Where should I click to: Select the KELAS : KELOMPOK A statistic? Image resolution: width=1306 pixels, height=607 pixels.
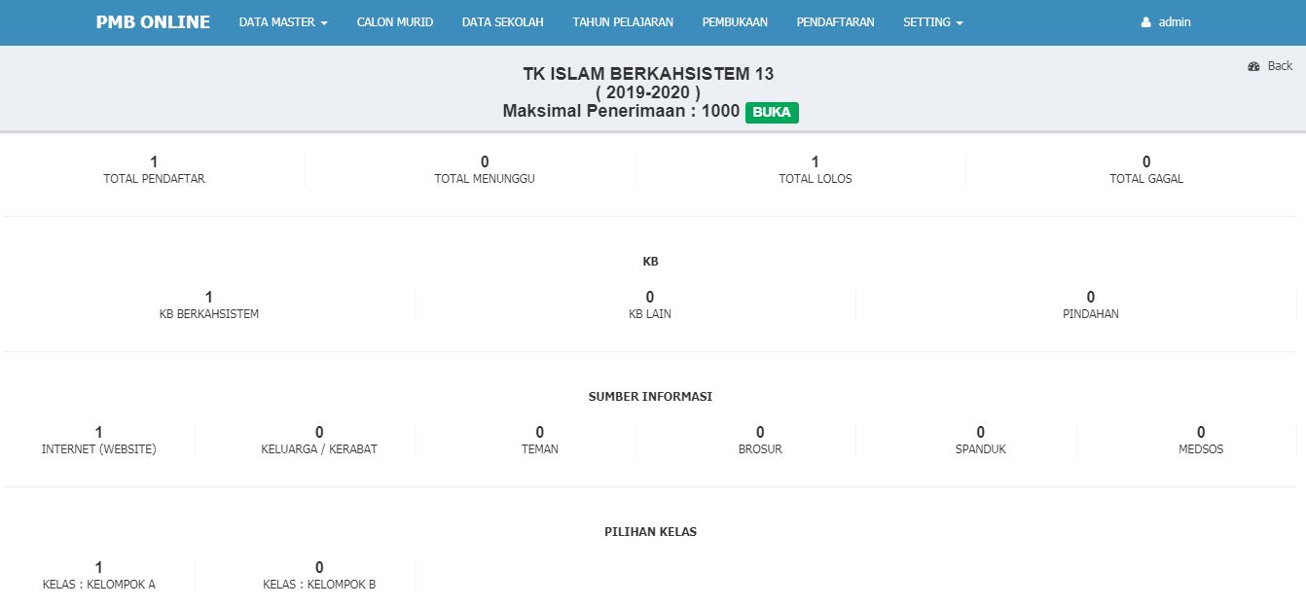tap(98, 576)
